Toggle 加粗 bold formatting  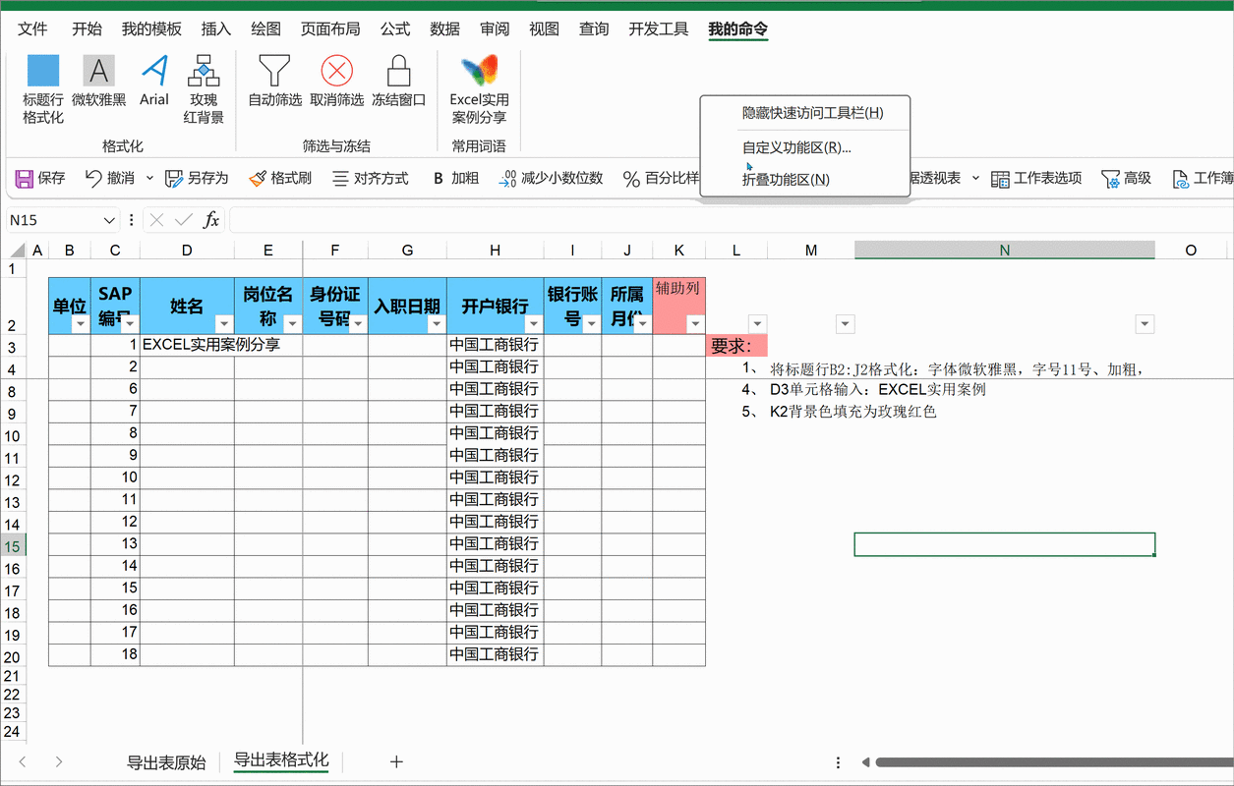tap(454, 178)
